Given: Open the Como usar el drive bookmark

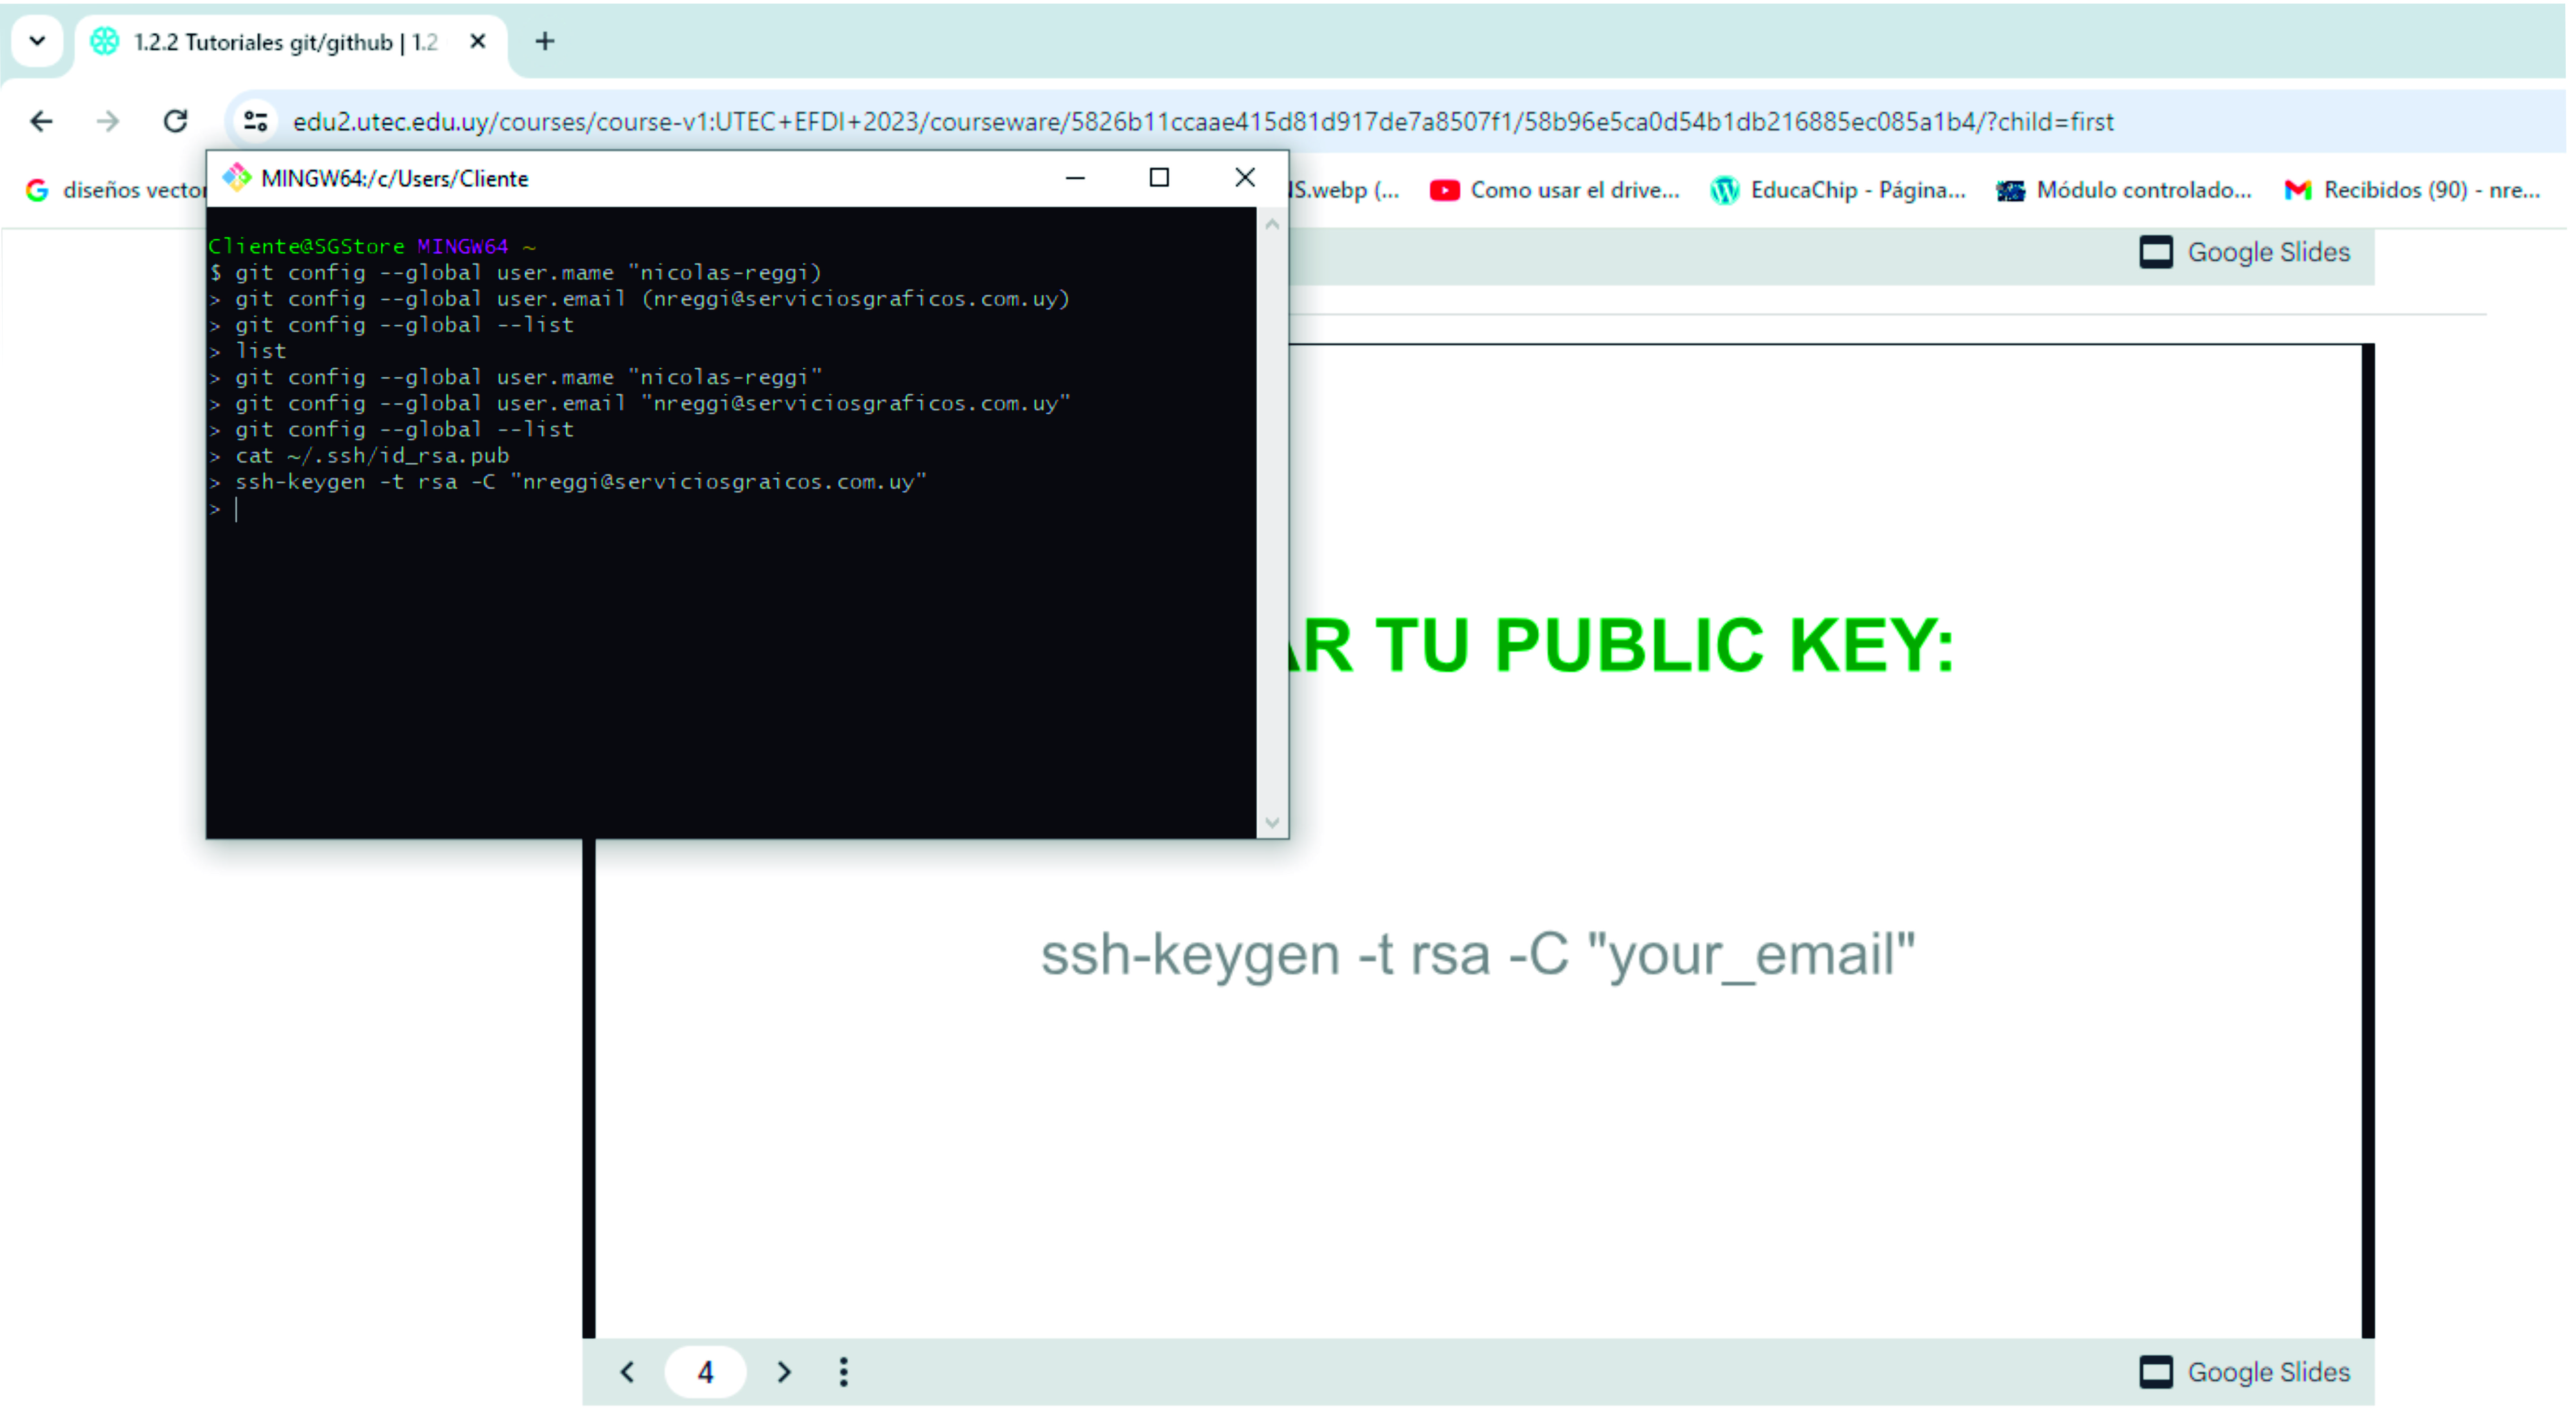Looking at the screenshot, I should [1555, 190].
